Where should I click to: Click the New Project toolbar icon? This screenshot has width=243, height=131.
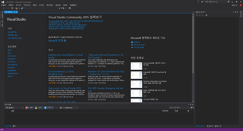coord(12,8)
